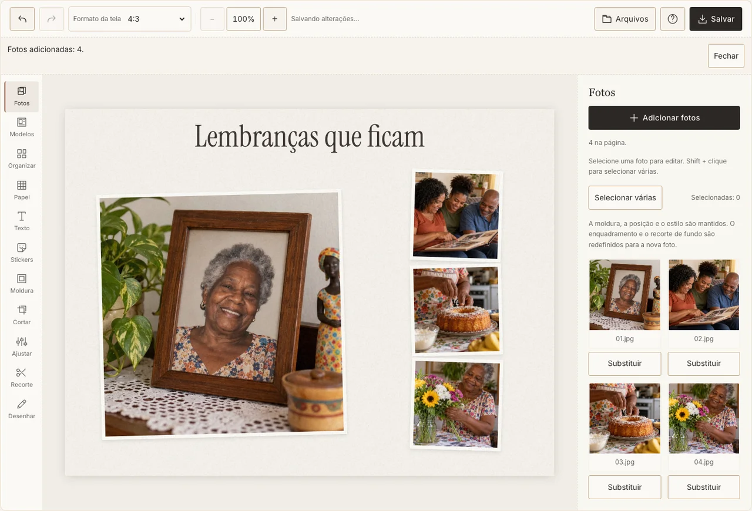Click the 'Fotos adicionadas: 4.' message
Screen dimensions: 752x511
(46, 49)
